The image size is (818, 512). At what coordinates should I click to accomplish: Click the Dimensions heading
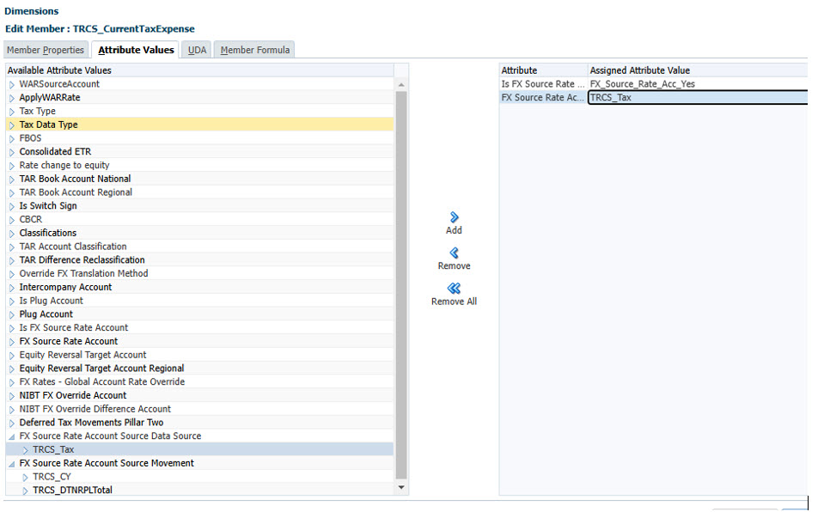[x=31, y=11]
